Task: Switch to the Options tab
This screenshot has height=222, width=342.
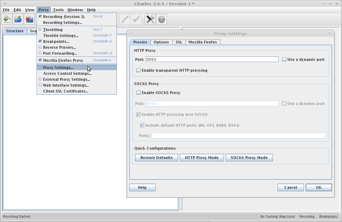Action: [x=161, y=42]
